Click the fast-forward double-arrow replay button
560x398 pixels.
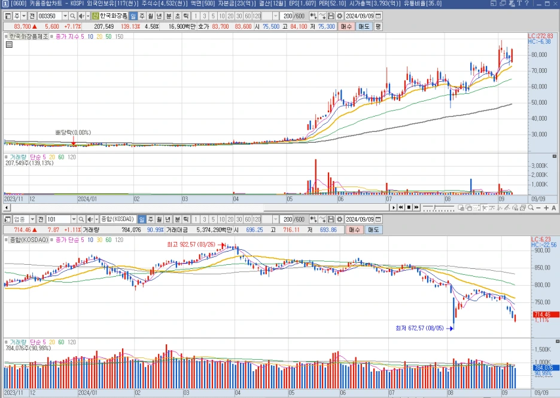pos(416,207)
